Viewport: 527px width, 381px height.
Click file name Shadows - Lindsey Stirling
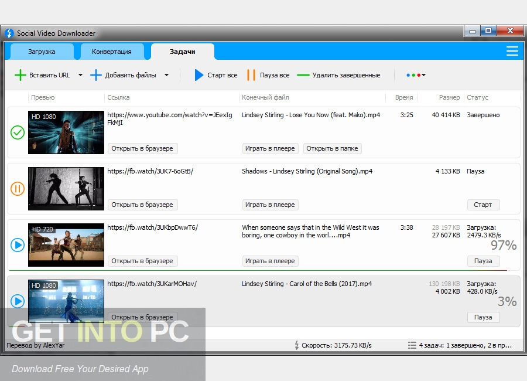point(307,171)
